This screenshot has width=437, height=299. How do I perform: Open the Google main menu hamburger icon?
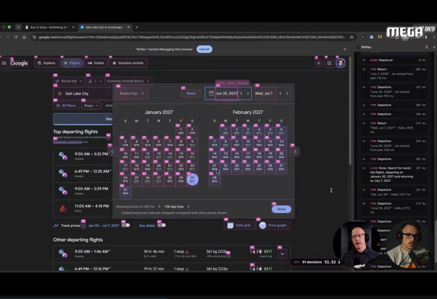click(x=4, y=63)
